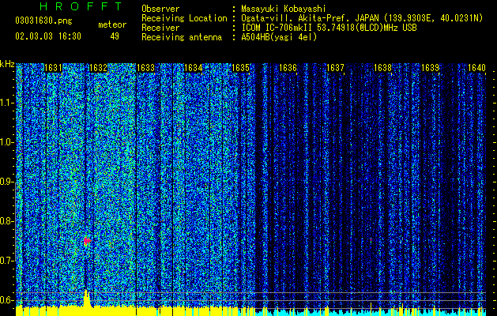Click the meteor count 49

tap(115, 36)
